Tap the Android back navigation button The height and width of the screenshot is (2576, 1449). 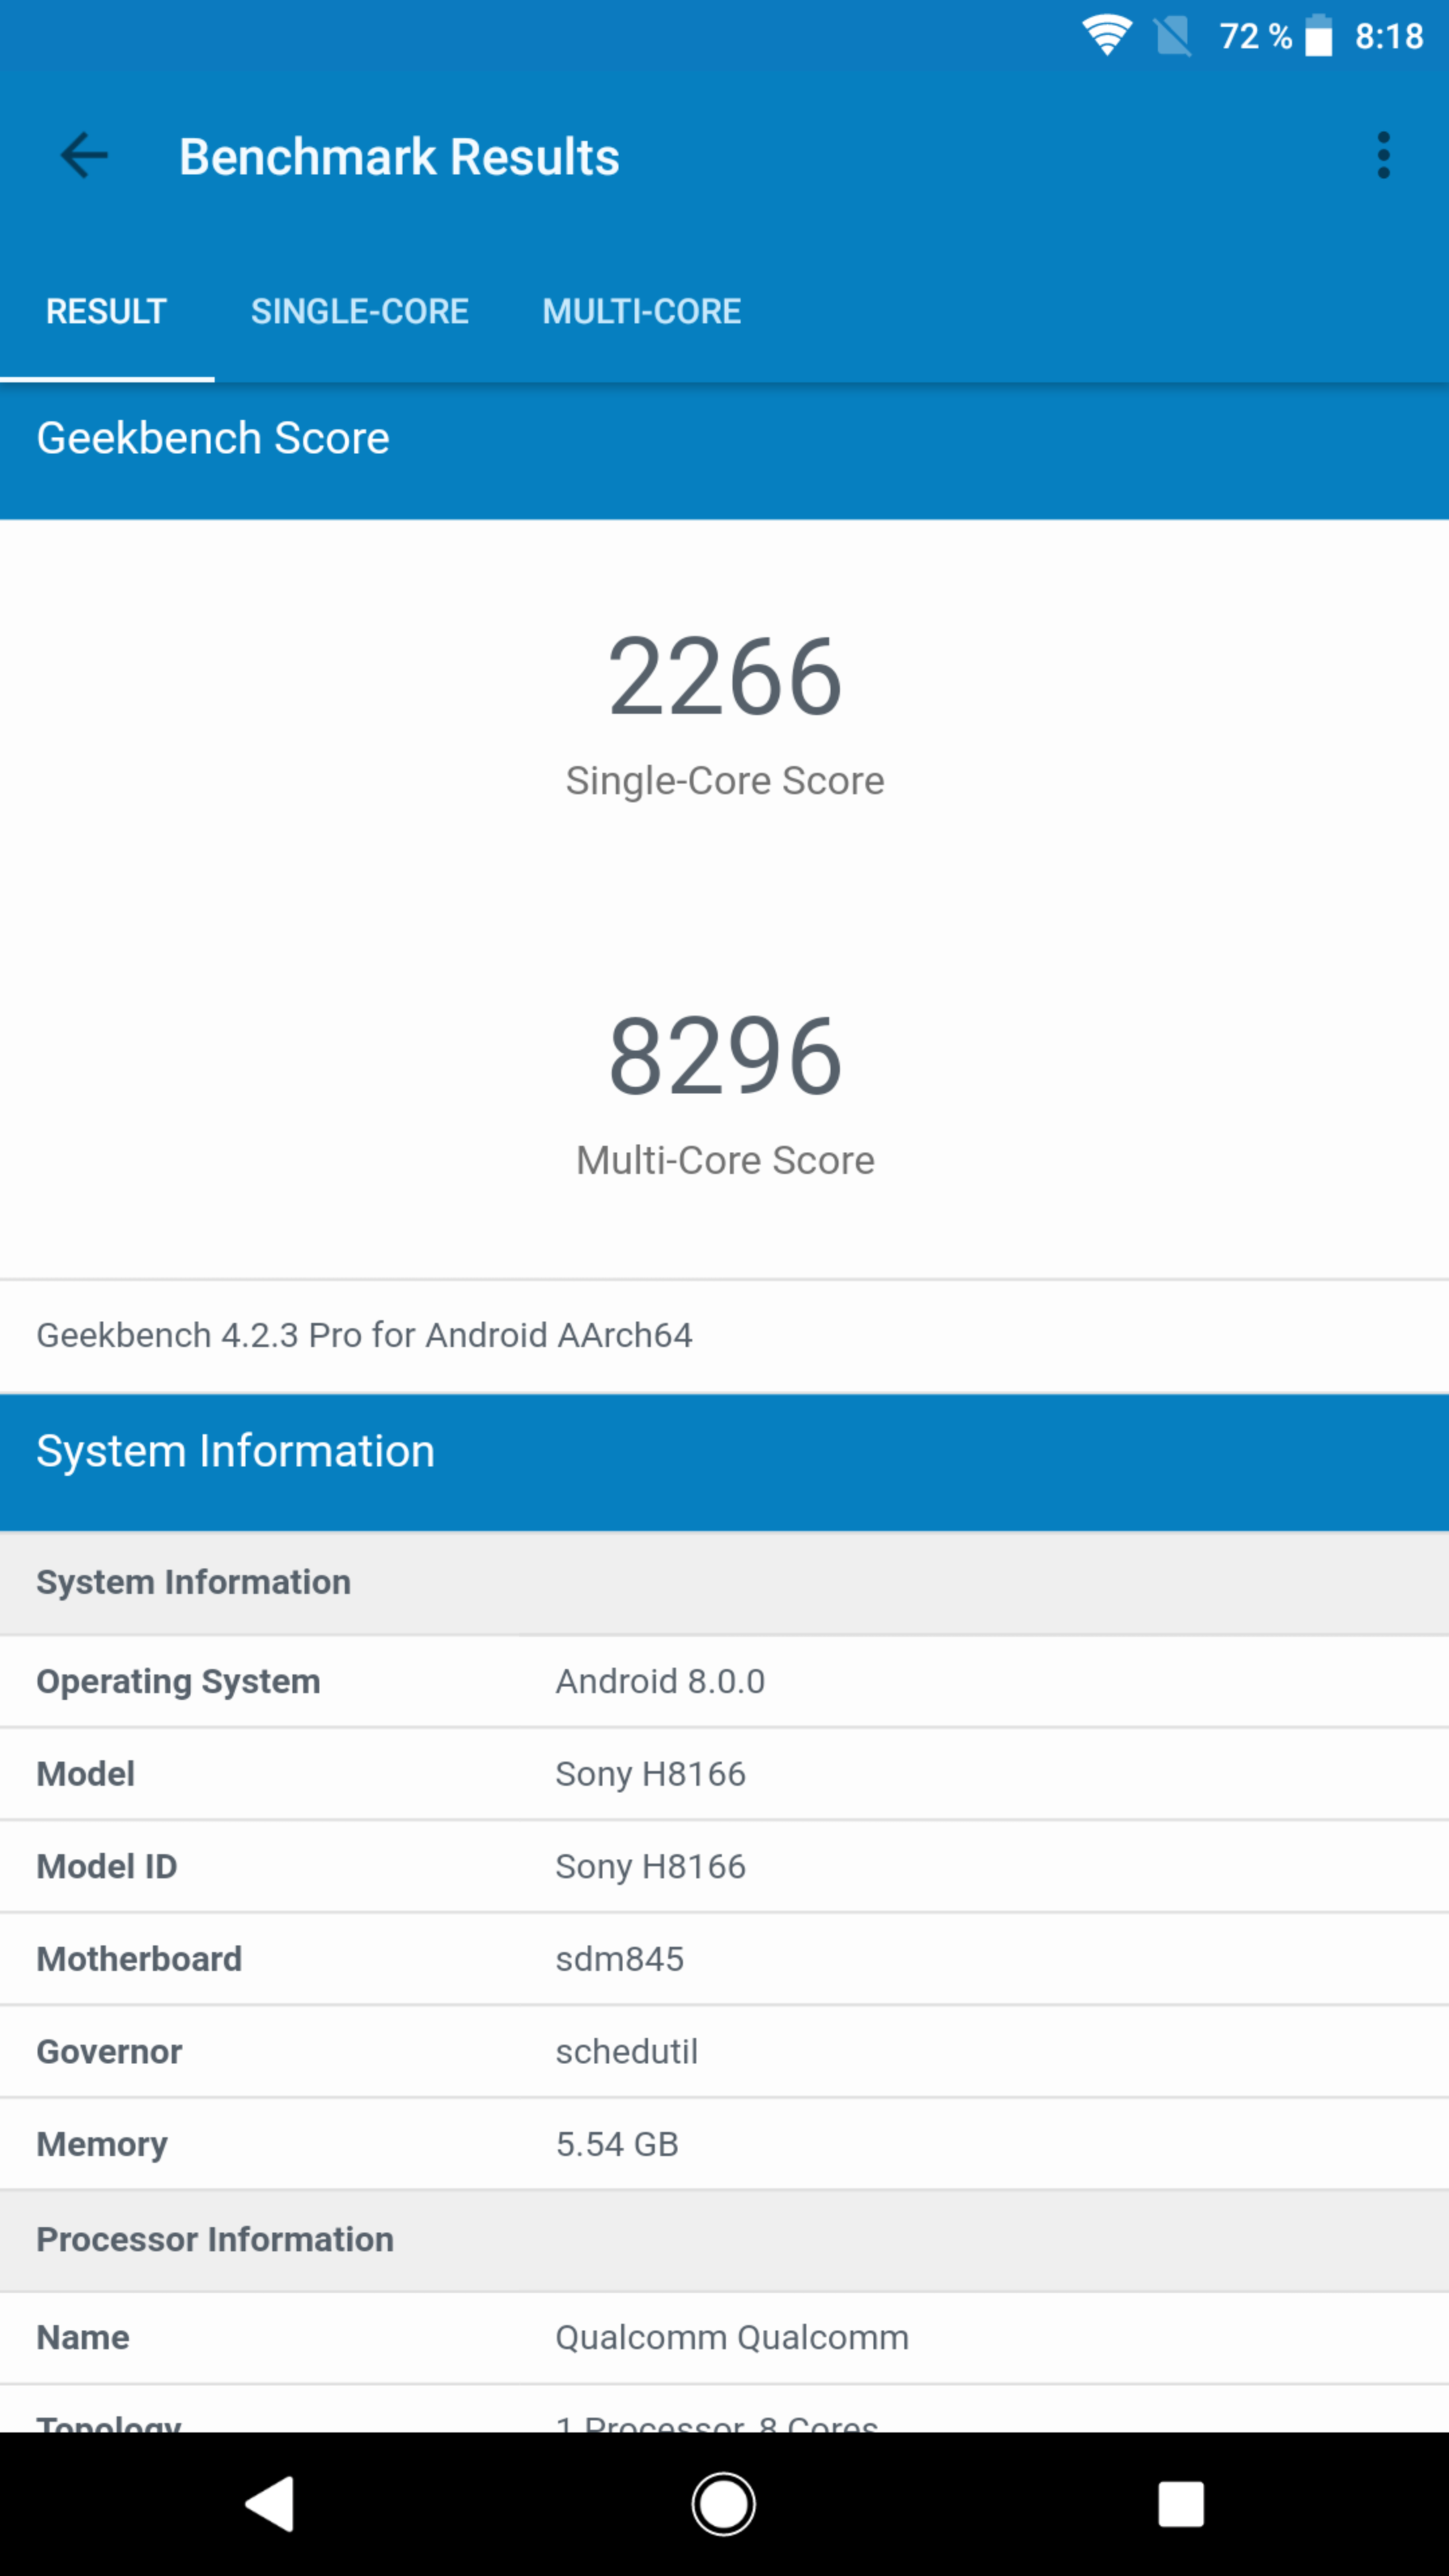[x=269, y=2503]
